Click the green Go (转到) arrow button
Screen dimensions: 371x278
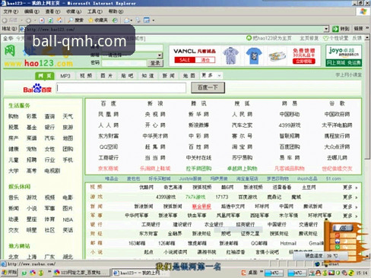341,29
